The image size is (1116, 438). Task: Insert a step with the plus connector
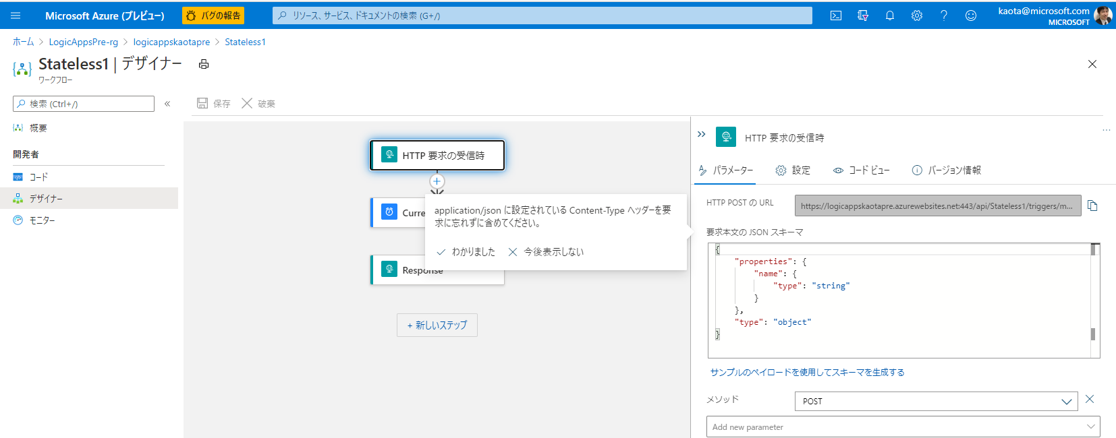pyautogui.click(x=437, y=181)
